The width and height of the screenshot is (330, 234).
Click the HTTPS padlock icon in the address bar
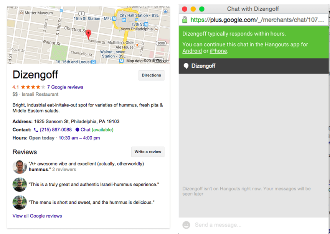[x=185, y=20]
